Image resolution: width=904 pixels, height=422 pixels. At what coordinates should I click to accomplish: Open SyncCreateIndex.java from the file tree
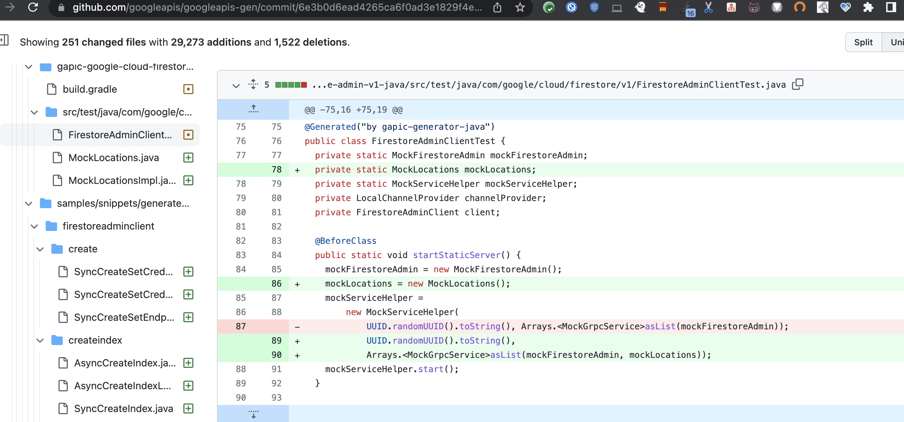click(x=123, y=408)
